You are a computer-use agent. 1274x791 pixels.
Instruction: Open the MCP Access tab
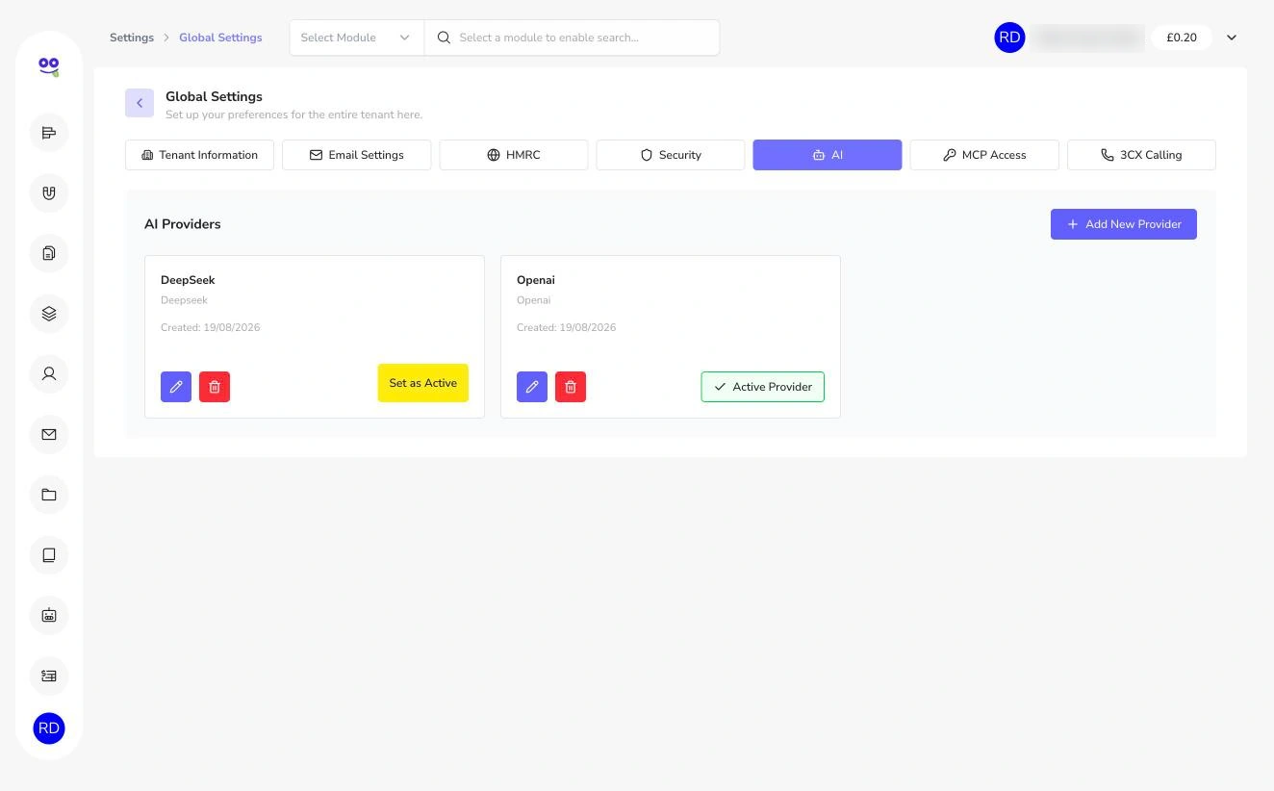tap(984, 155)
